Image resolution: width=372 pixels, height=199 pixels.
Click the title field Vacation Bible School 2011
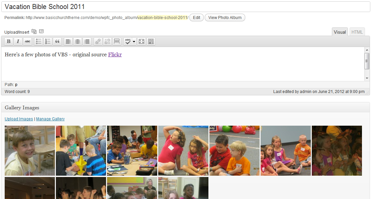click(x=186, y=7)
